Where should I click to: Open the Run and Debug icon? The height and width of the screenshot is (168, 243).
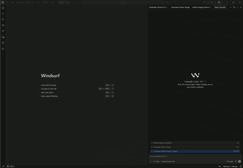point(3,49)
